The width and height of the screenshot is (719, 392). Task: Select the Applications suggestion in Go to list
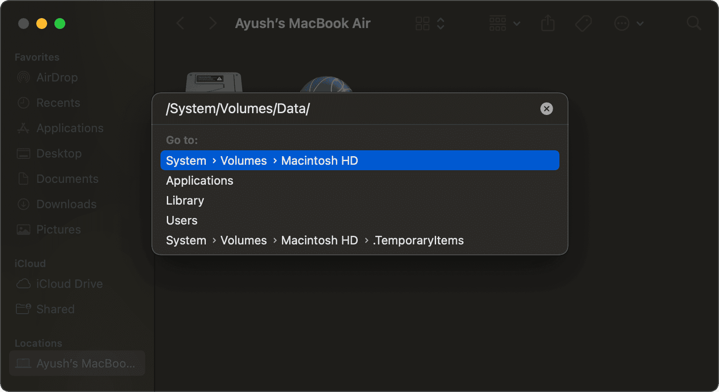pos(199,181)
